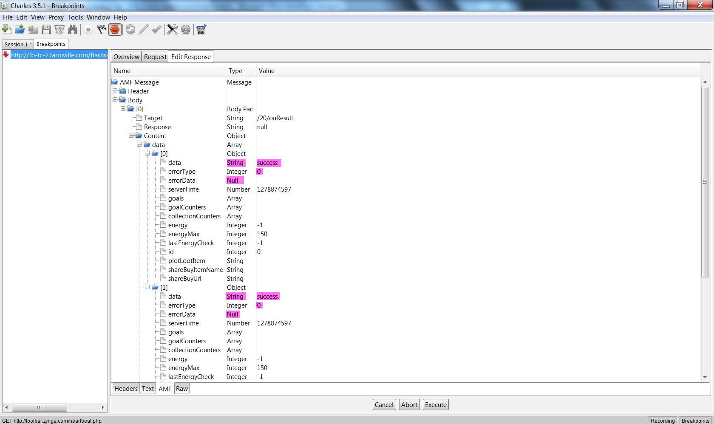This screenshot has height=424, width=714.
Task: Click the left panel horizontal scrollbar thumb
Action: click(x=39, y=407)
